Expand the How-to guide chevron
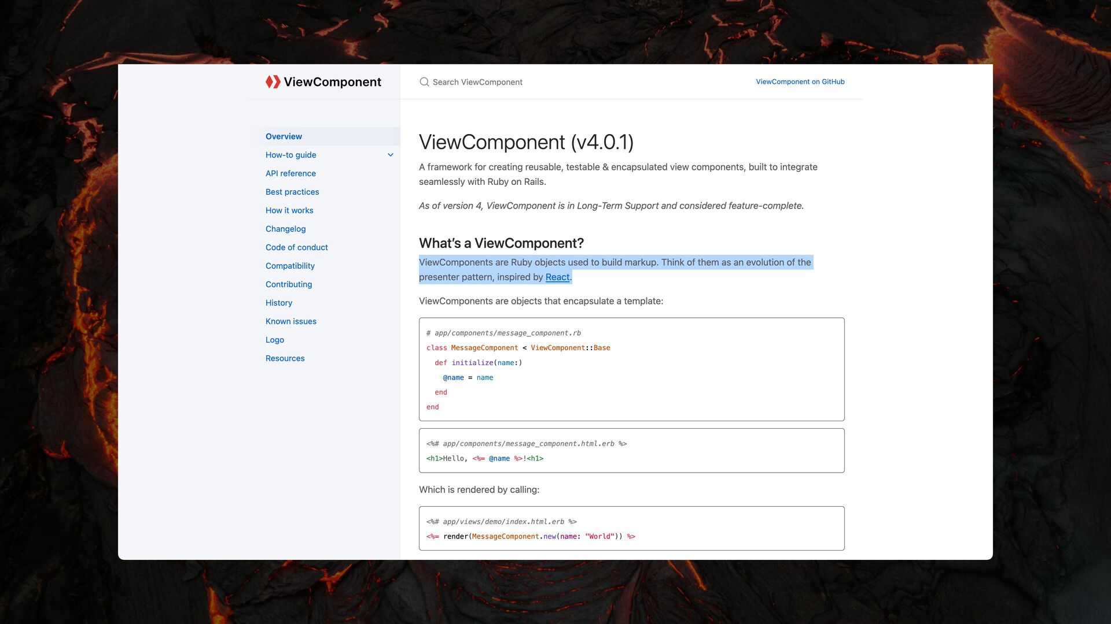Viewport: 1111px width, 624px height. (391, 155)
